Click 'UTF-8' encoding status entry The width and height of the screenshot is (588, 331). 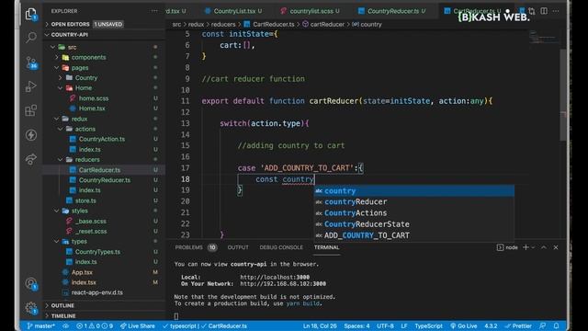tap(385, 325)
